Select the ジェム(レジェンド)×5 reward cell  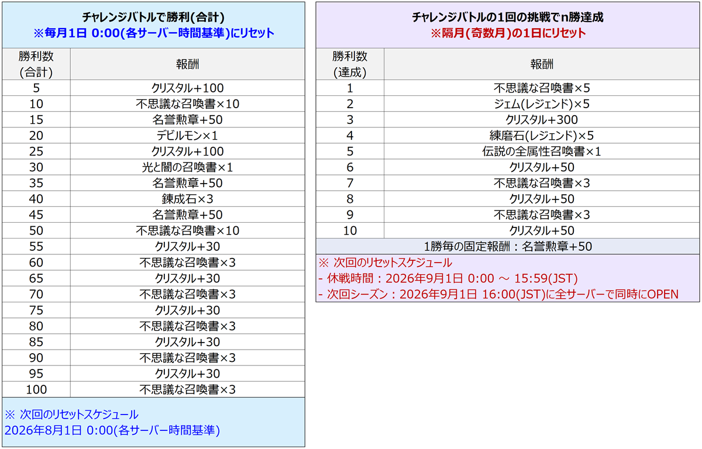[542, 104]
